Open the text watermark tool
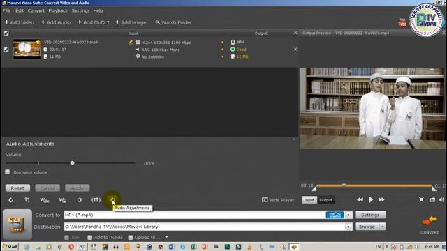Screen dimensions: 447x251 [44, 200]
